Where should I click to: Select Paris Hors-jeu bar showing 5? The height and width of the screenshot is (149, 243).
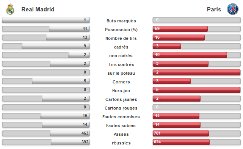pos(196,90)
